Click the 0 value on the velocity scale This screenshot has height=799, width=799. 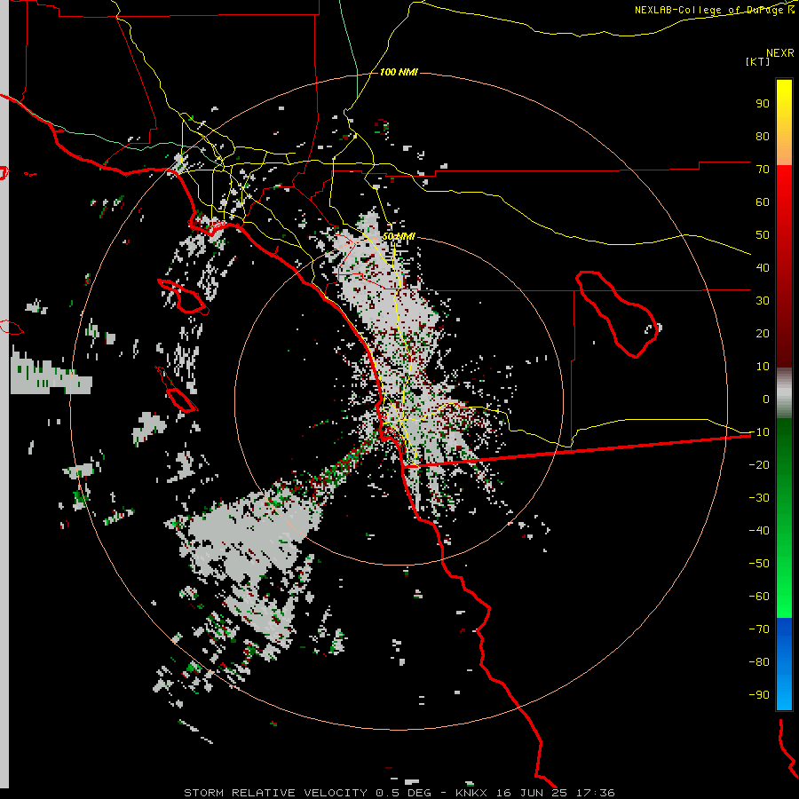pos(766,399)
